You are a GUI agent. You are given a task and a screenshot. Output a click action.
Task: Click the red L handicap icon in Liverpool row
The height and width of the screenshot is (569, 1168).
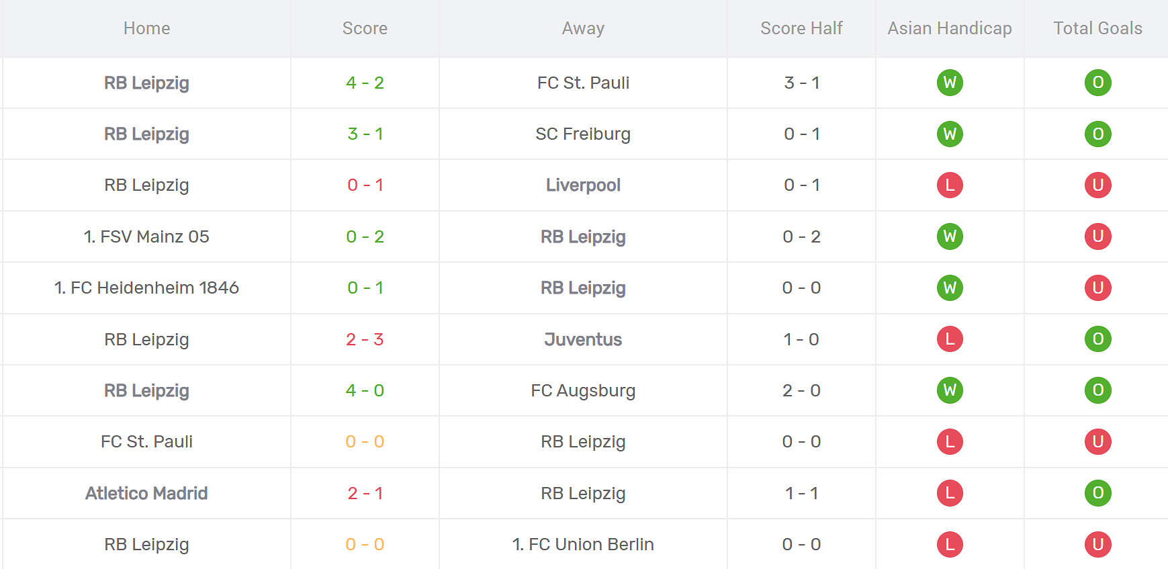point(950,185)
